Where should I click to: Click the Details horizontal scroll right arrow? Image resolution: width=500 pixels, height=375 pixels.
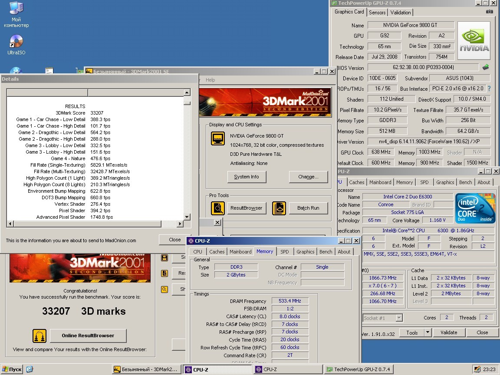pyautogui.click(x=180, y=224)
